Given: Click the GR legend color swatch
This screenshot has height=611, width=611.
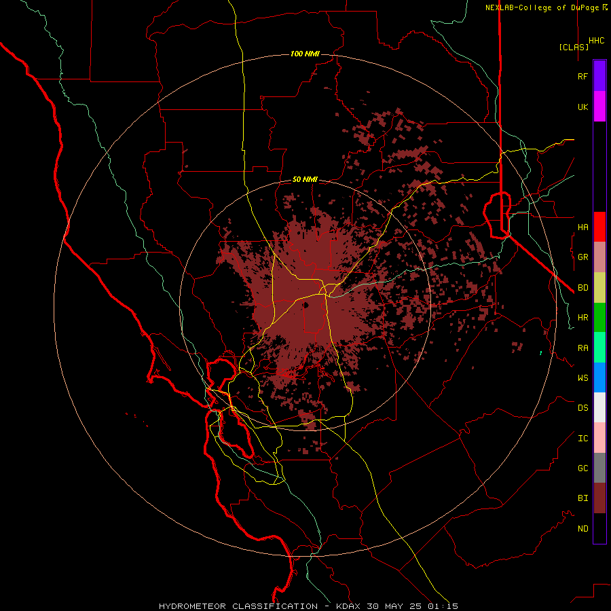Looking at the screenshot, I should [599, 257].
